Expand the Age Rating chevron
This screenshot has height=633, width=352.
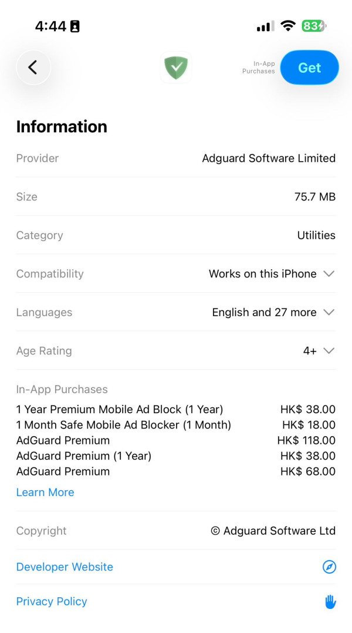(x=329, y=351)
